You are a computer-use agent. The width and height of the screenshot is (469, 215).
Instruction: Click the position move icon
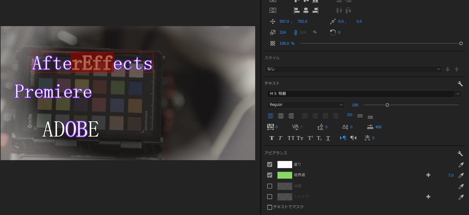point(273,21)
